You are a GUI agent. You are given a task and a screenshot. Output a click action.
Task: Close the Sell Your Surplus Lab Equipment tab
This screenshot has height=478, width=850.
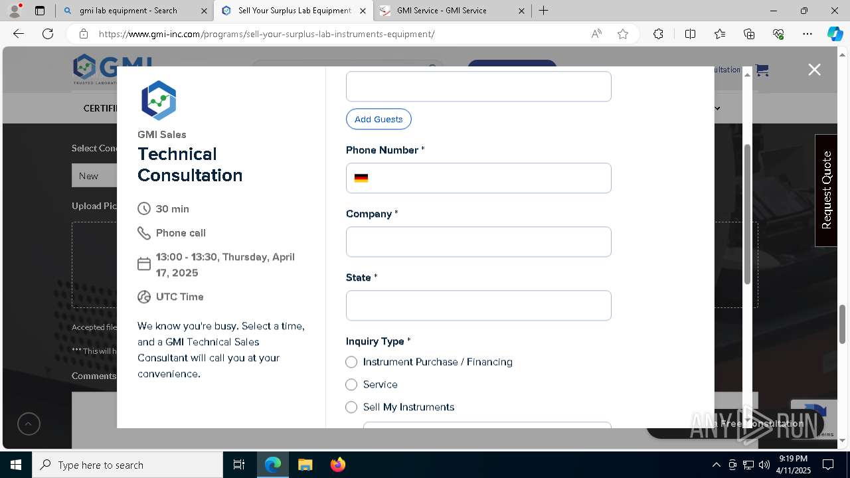click(363, 11)
